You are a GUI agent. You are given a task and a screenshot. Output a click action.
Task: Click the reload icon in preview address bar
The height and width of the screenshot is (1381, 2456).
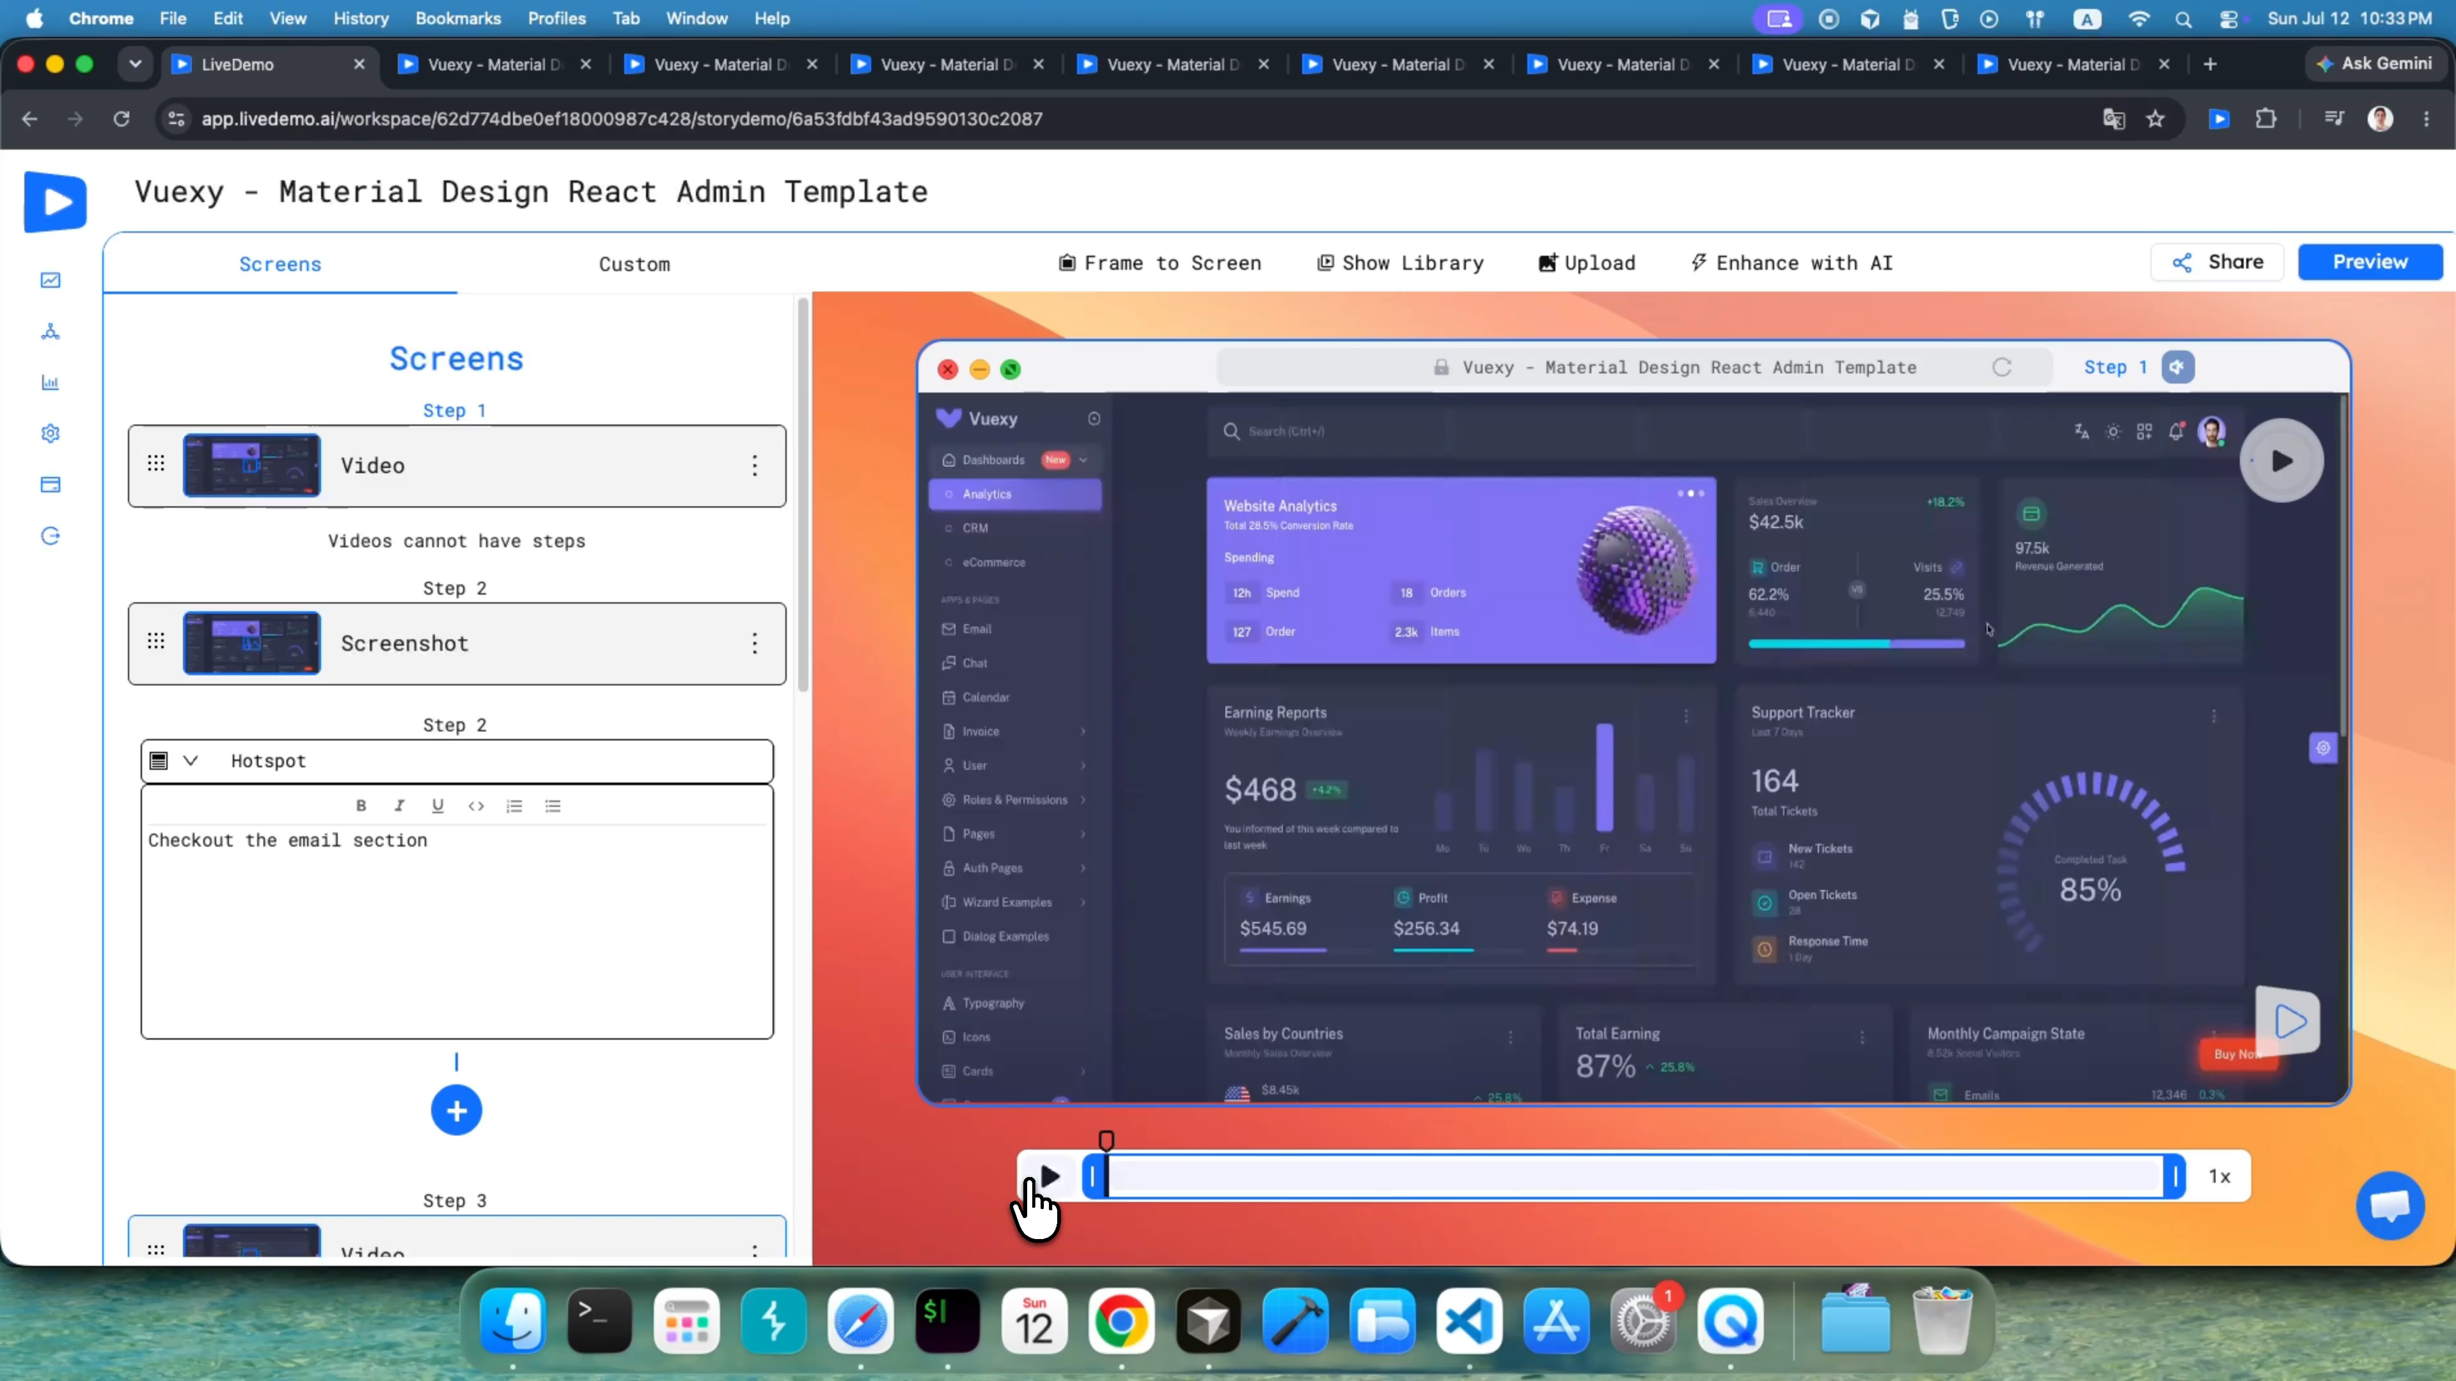(x=2002, y=367)
